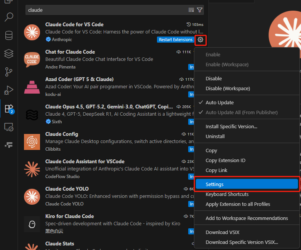
Task: Click the Clibbits publisher name
Action: point(53,149)
